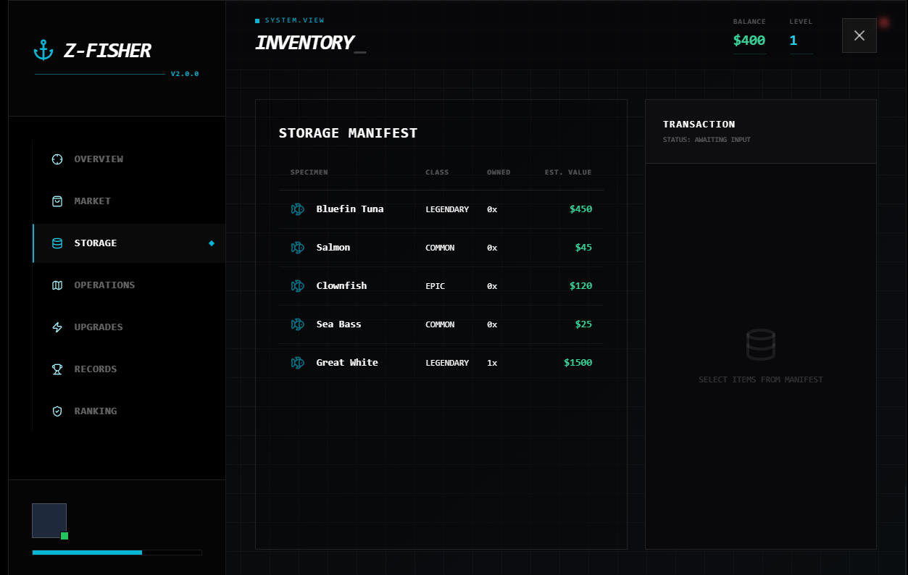This screenshot has width=908, height=575.
Task: Select the Bluefin Tuna specimen name
Action: [350, 209]
